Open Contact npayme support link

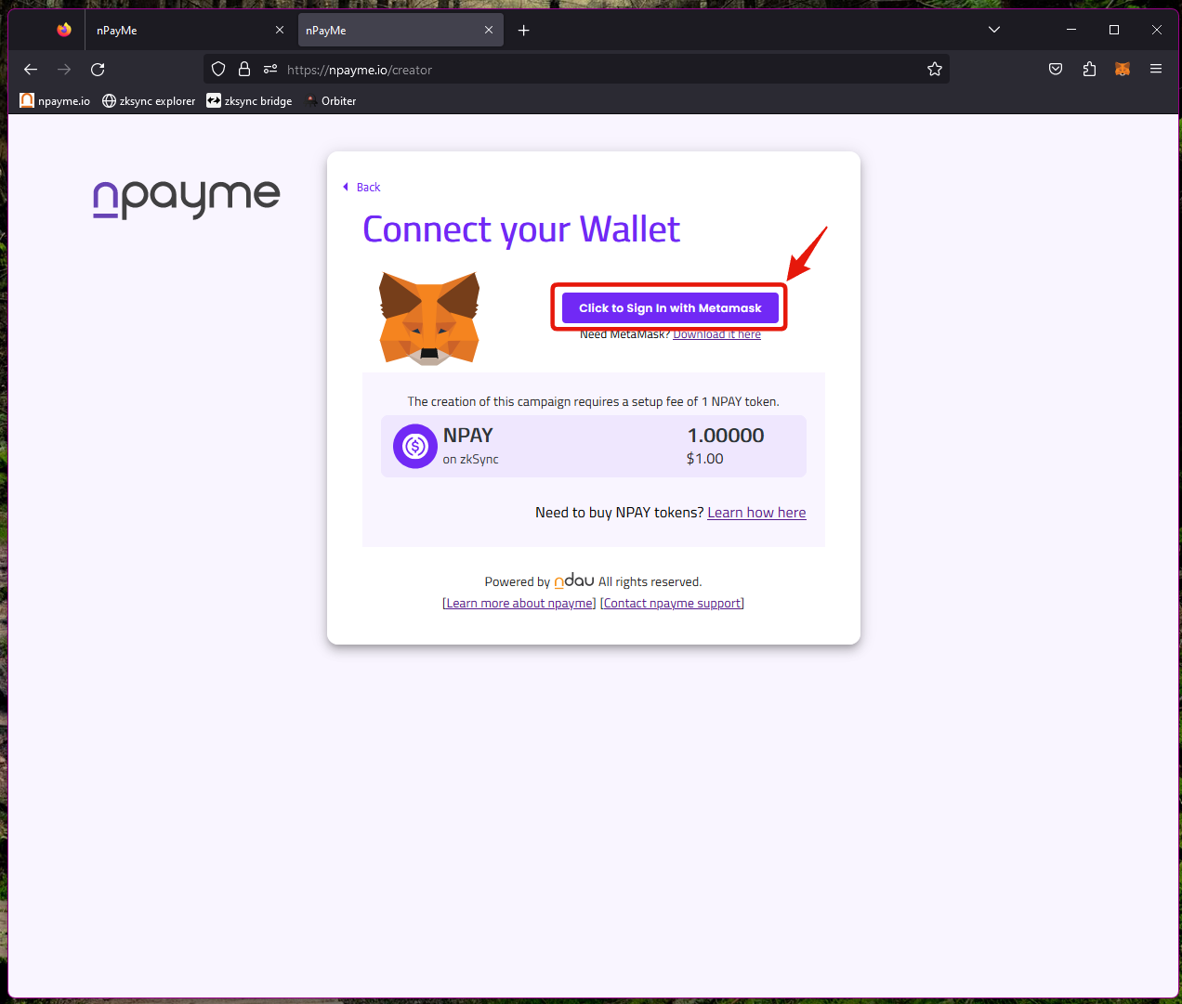point(672,604)
